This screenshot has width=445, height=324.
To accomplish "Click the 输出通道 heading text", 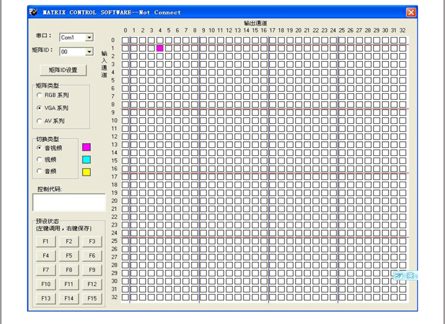I will [255, 23].
